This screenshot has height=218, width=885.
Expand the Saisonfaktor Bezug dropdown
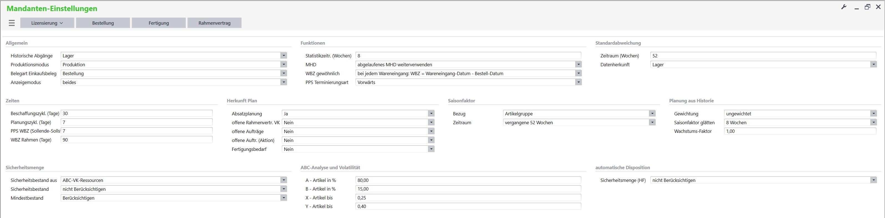[x=652, y=114]
